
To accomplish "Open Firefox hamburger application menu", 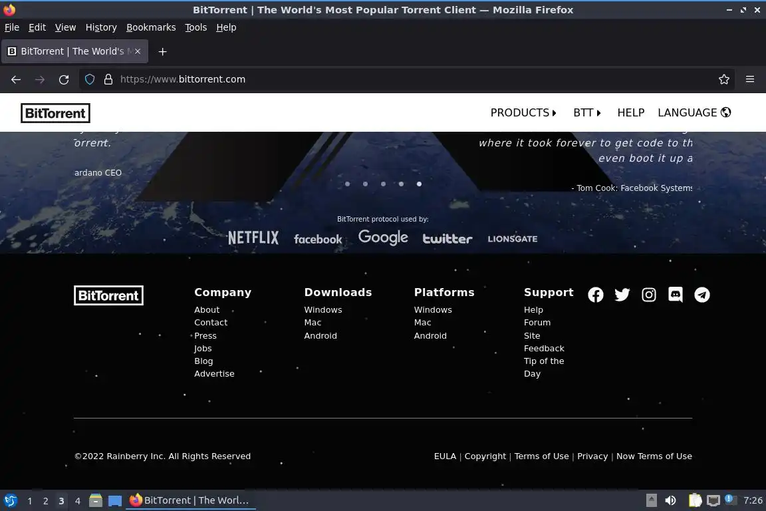I will pyautogui.click(x=750, y=79).
